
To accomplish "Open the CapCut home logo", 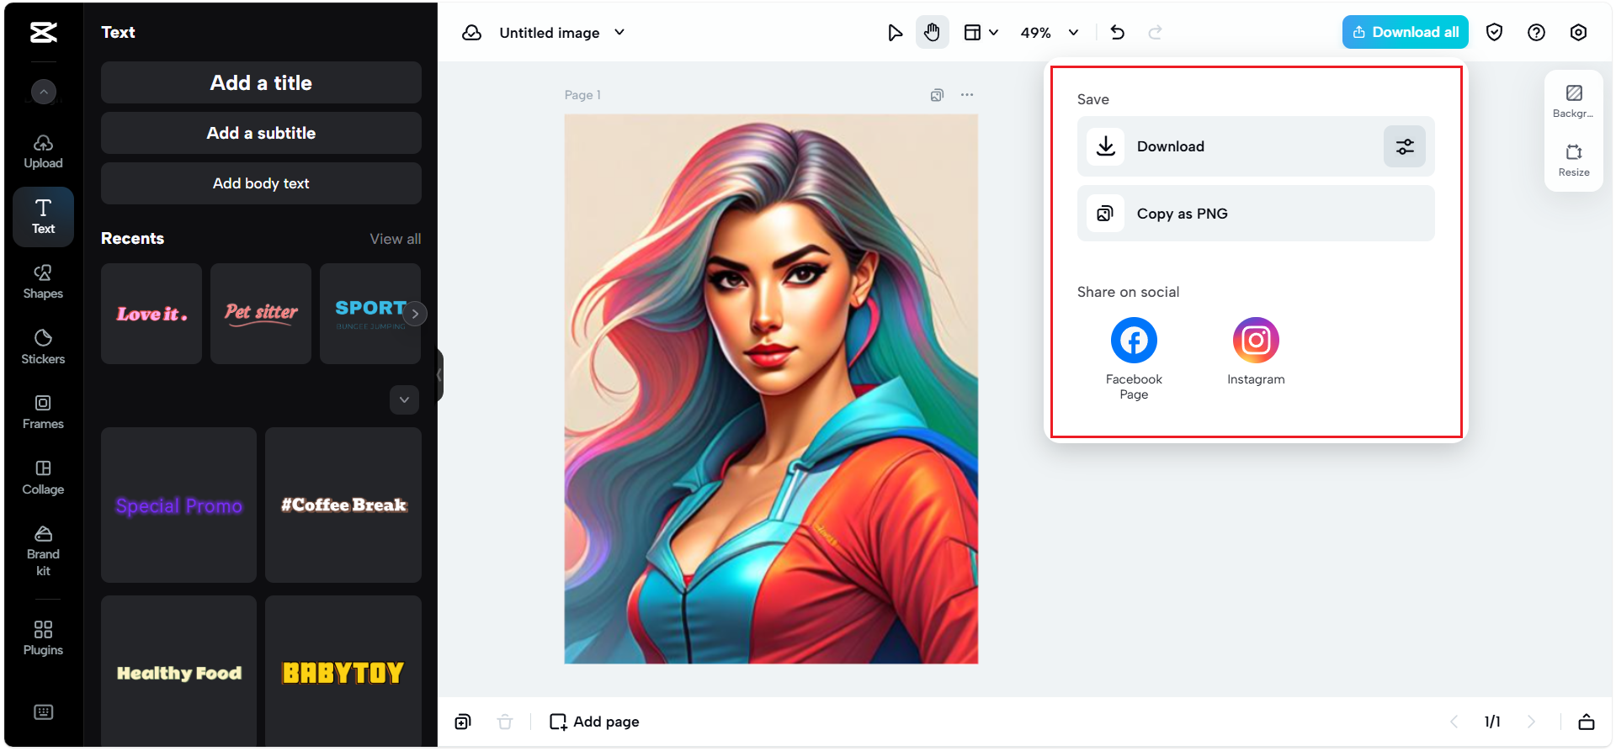I will (44, 32).
